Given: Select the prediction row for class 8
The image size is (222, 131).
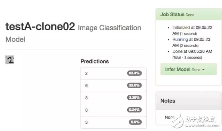Looking at the screenshot, I should [113, 98].
